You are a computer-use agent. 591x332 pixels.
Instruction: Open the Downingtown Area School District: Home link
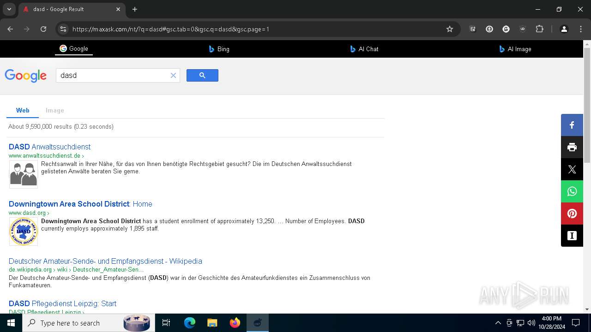[x=80, y=204]
